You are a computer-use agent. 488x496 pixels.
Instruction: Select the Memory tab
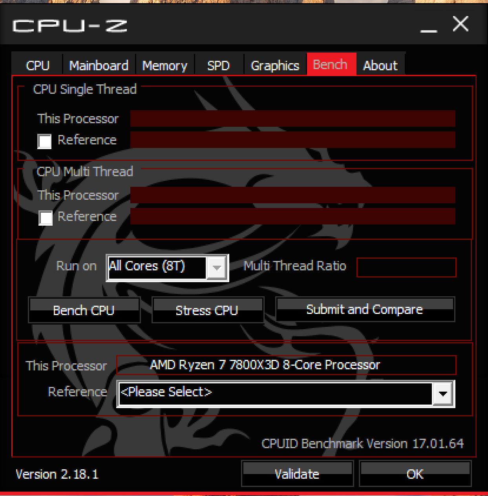point(165,65)
